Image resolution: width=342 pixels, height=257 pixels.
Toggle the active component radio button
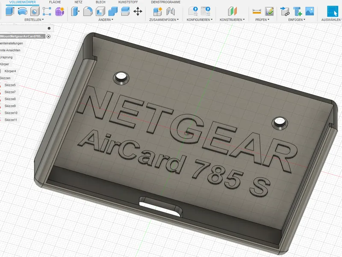(x=48, y=36)
